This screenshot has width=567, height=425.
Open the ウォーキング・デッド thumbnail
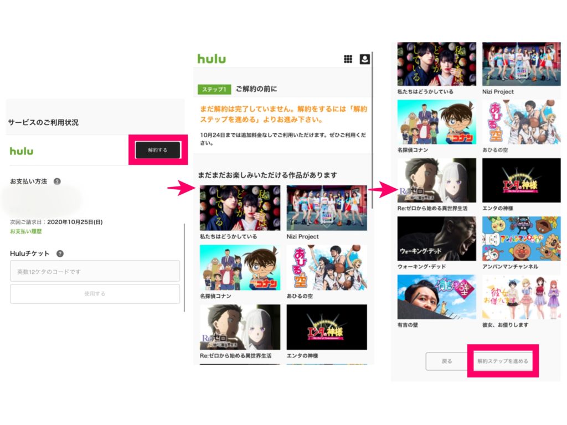[437, 239]
